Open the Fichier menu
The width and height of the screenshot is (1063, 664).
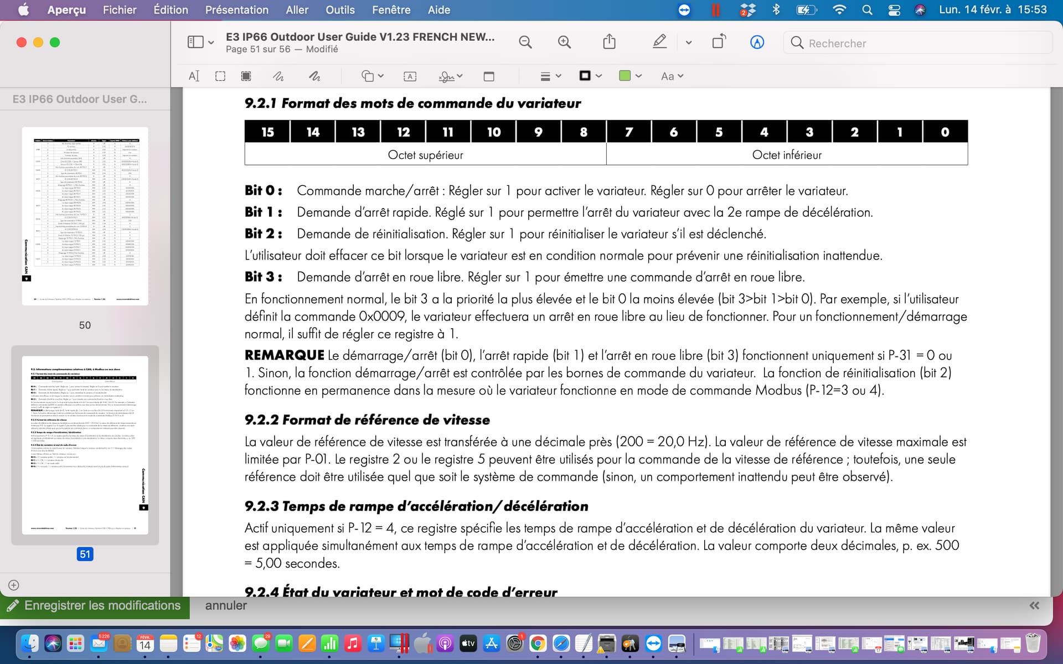click(120, 10)
